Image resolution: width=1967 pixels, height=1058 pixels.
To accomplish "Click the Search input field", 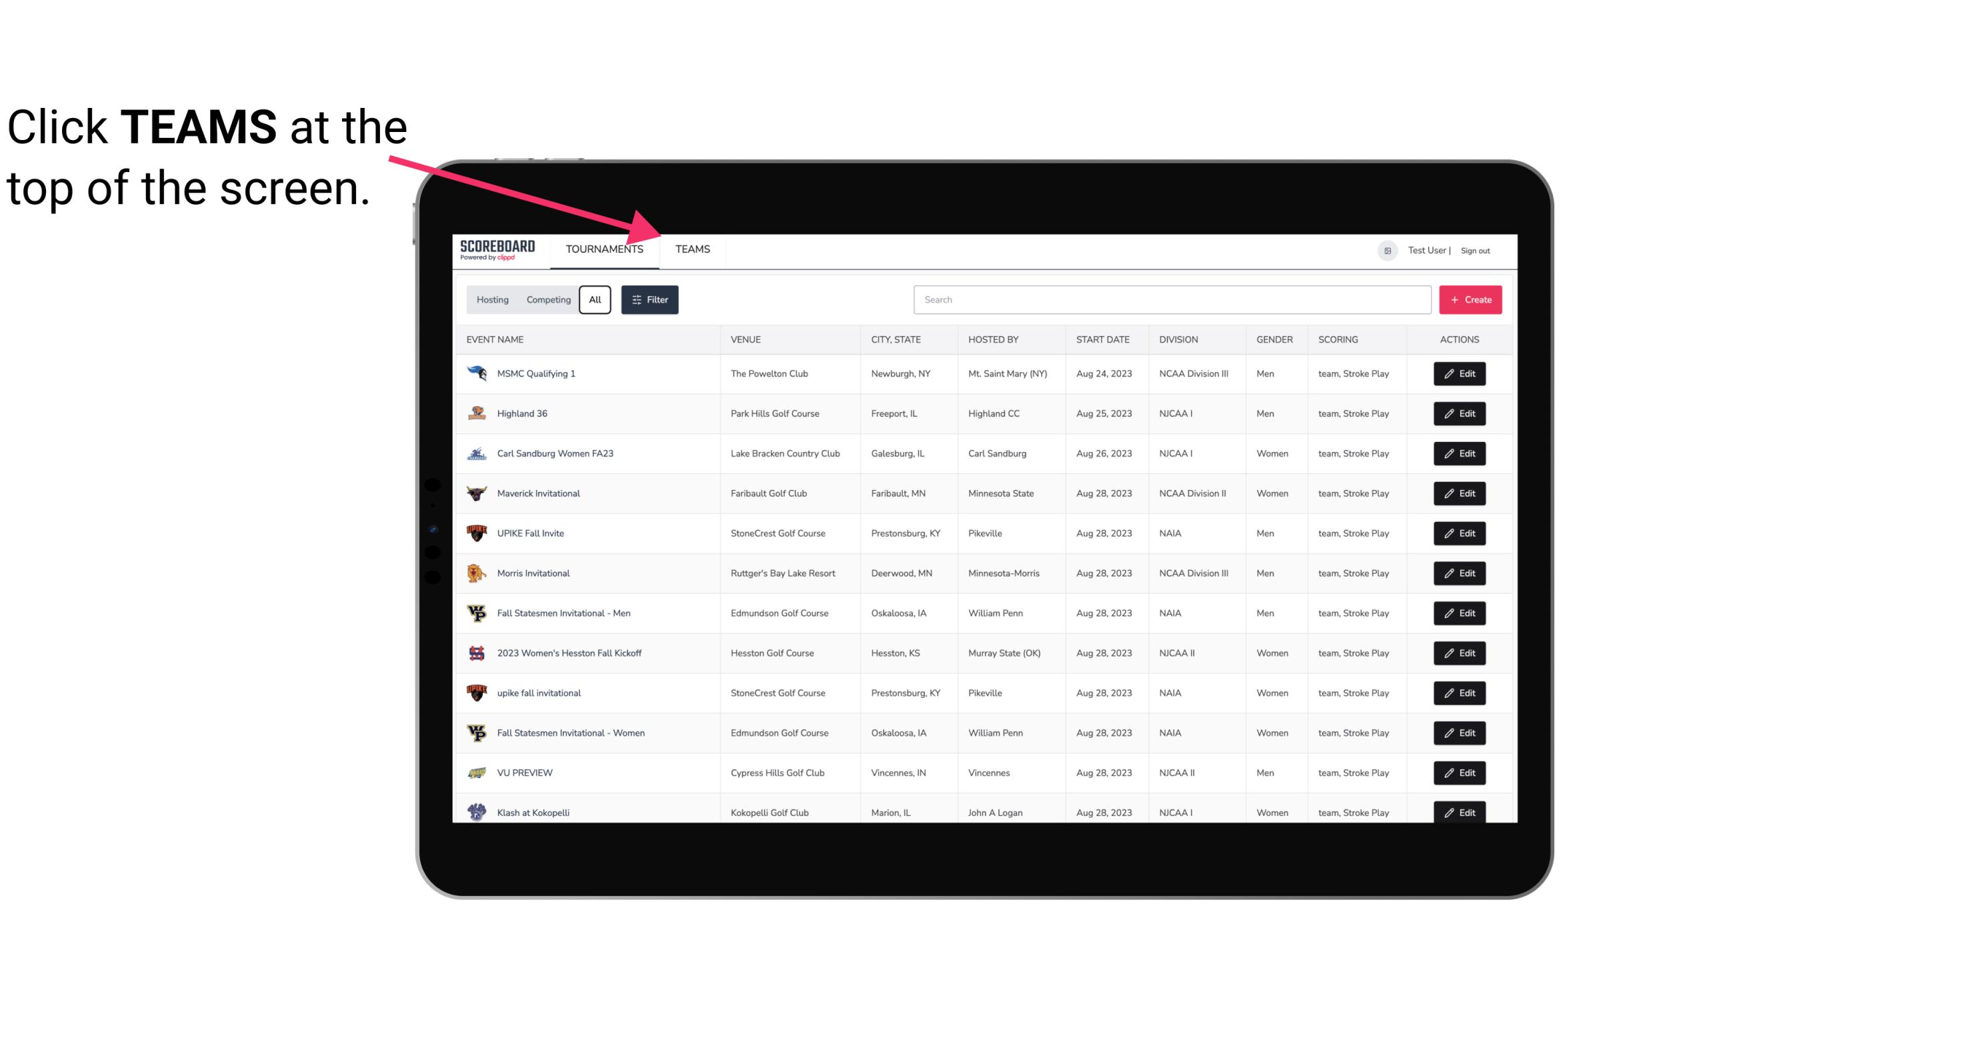I will coord(1167,300).
